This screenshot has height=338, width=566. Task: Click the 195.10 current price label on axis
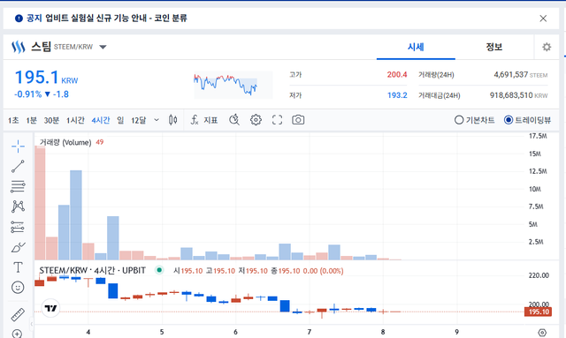click(538, 312)
